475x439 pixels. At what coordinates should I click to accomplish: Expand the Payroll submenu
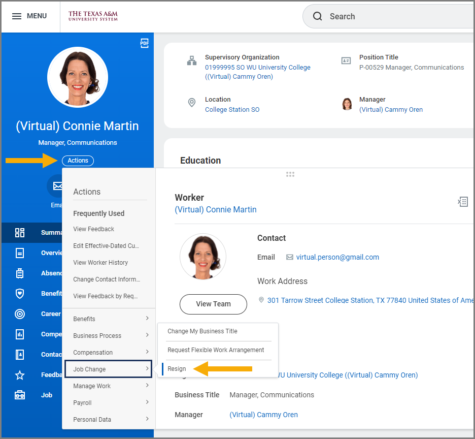(x=109, y=402)
